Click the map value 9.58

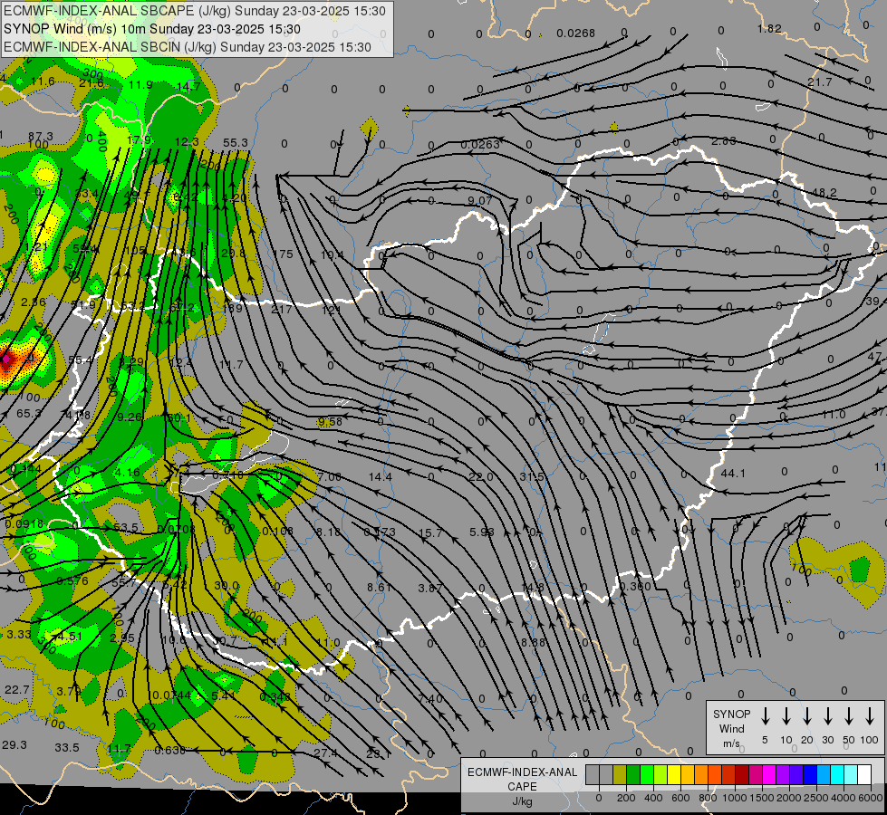pos(330,422)
